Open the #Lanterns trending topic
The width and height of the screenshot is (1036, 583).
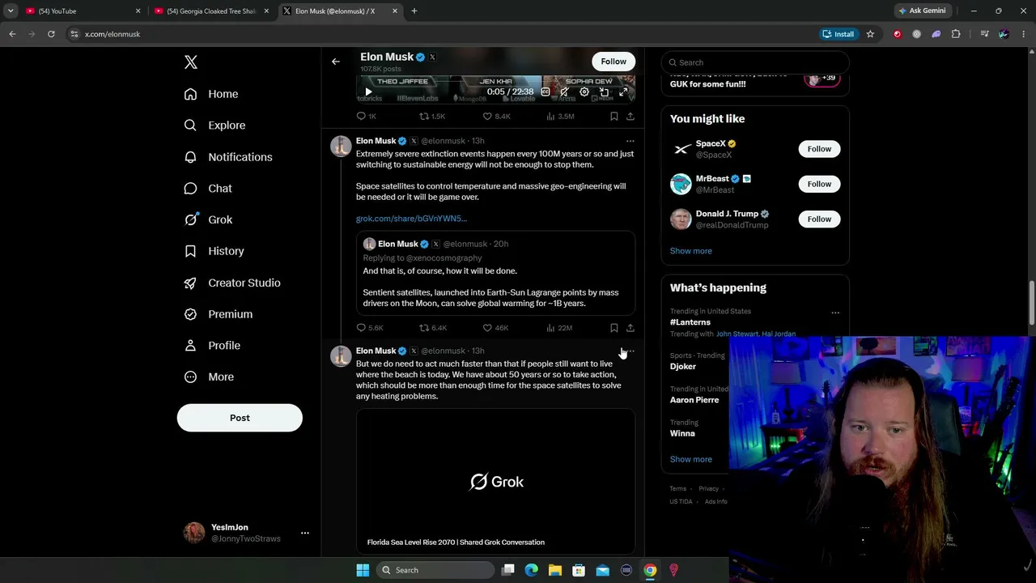pyautogui.click(x=690, y=322)
